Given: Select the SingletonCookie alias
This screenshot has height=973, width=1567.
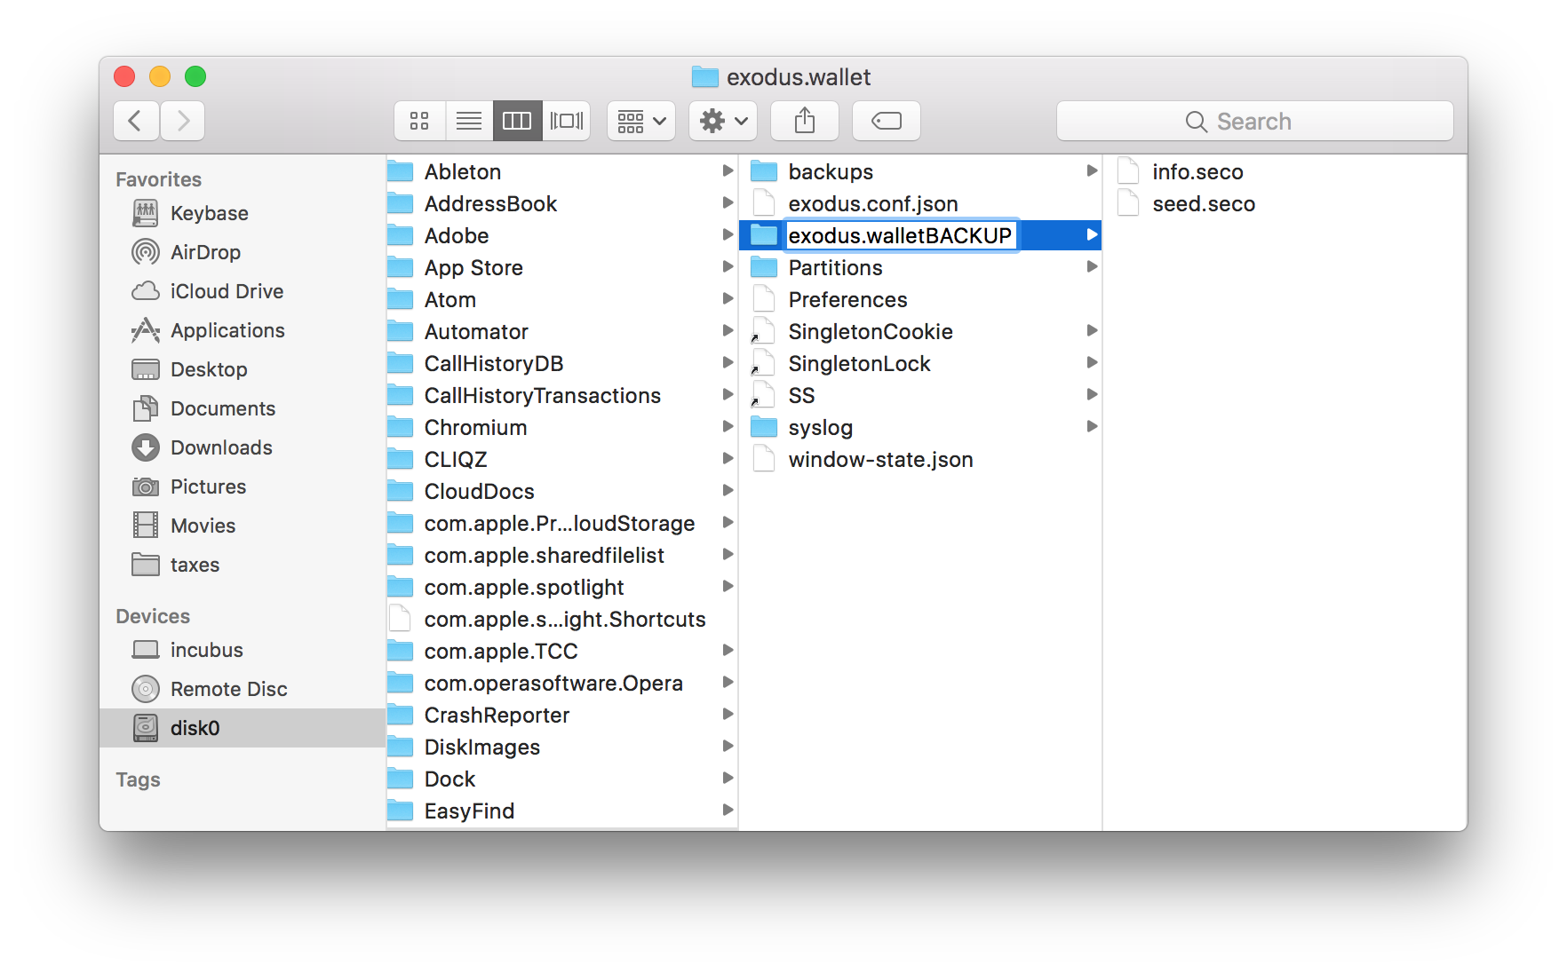Looking at the screenshot, I should click(920, 331).
